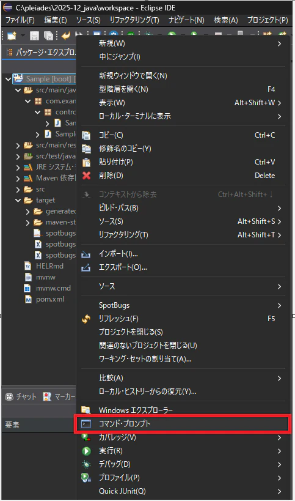Click the export icon beside エクスポート(O)
This screenshot has height=501, width=295.
(86, 268)
